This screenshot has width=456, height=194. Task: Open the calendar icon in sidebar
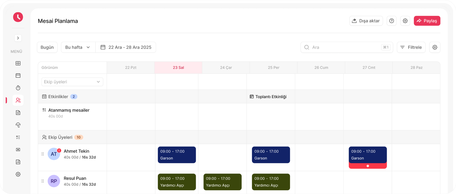pyautogui.click(x=18, y=75)
